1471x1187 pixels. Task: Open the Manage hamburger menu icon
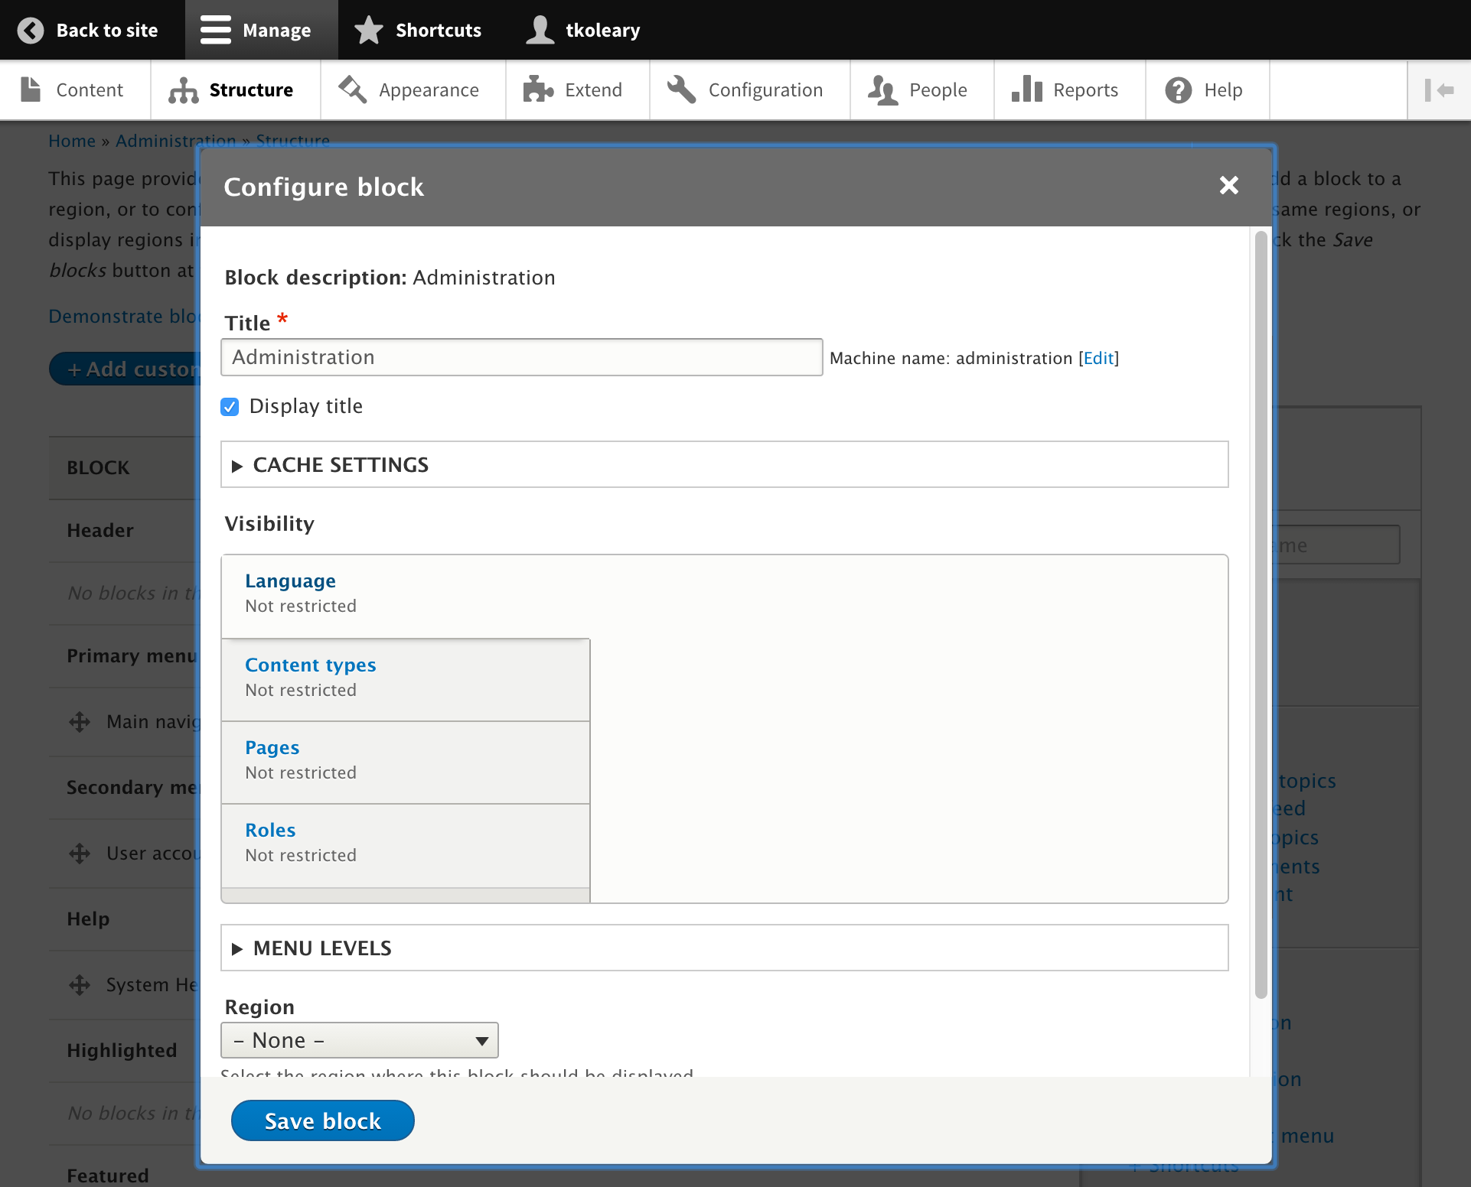216,30
